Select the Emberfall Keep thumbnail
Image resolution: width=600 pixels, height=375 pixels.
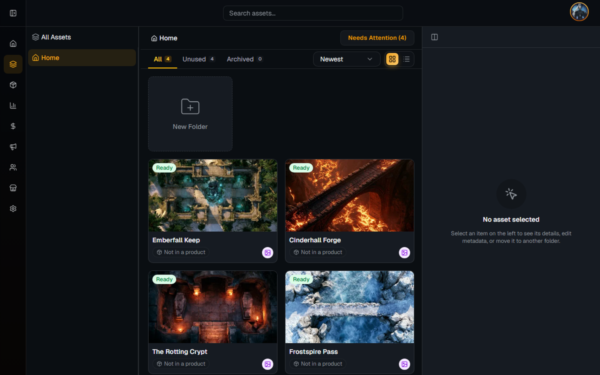tap(212, 195)
